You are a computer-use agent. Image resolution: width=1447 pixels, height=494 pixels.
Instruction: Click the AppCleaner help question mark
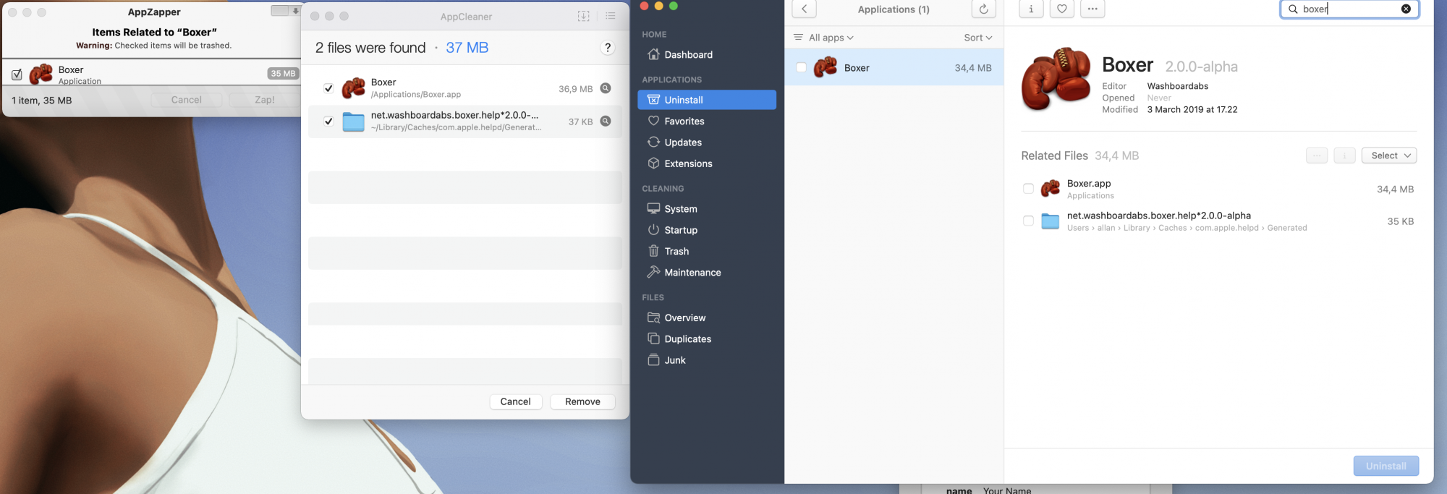point(608,48)
